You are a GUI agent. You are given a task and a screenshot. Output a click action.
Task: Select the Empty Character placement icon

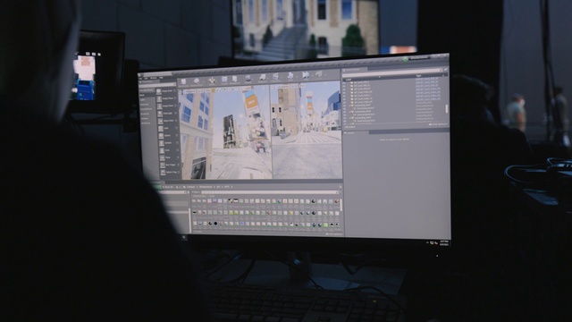point(159,98)
